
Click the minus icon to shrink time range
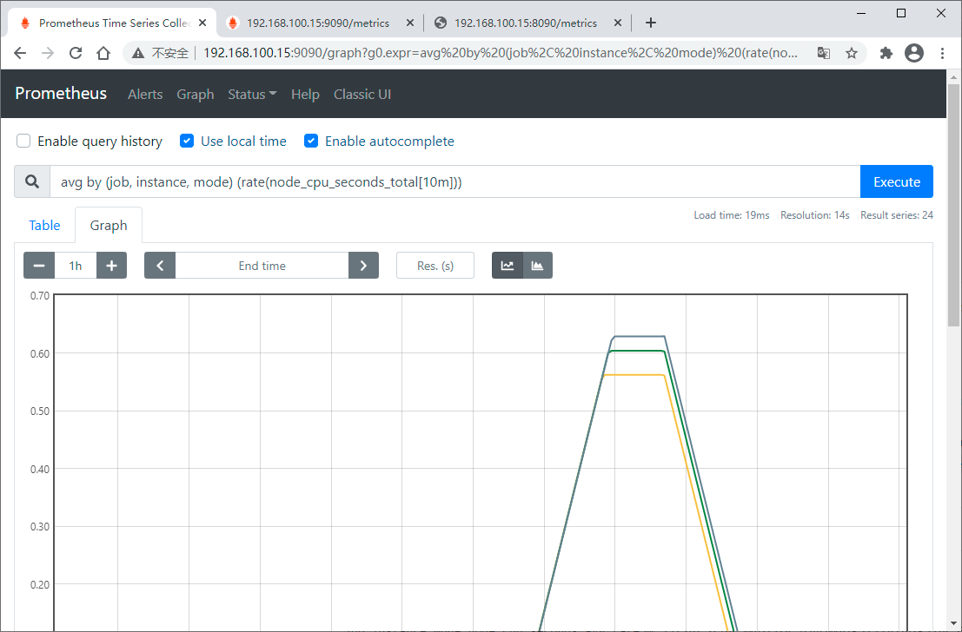click(x=38, y=265)
